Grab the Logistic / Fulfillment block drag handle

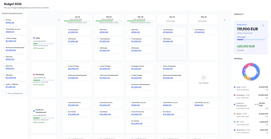pos(4,84)
